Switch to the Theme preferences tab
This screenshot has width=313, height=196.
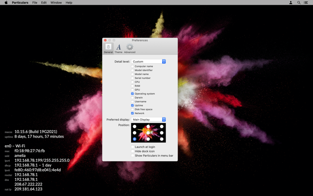(x=118, y=48)
